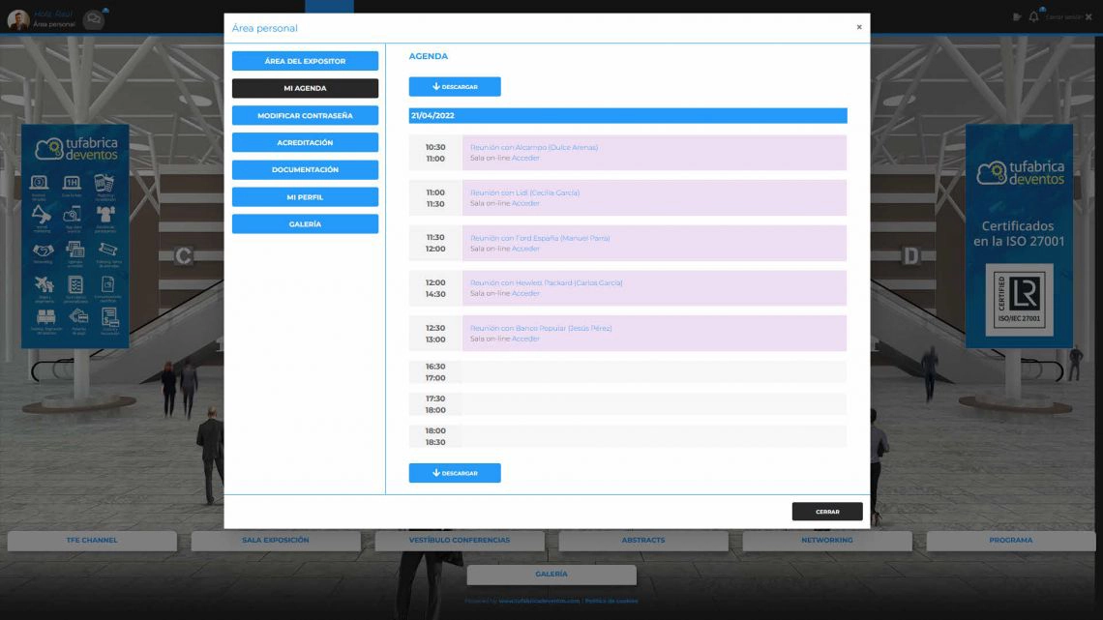Open Documentación from the side menu
Screen dimensions: 1103x620
[x=305, y=169]
